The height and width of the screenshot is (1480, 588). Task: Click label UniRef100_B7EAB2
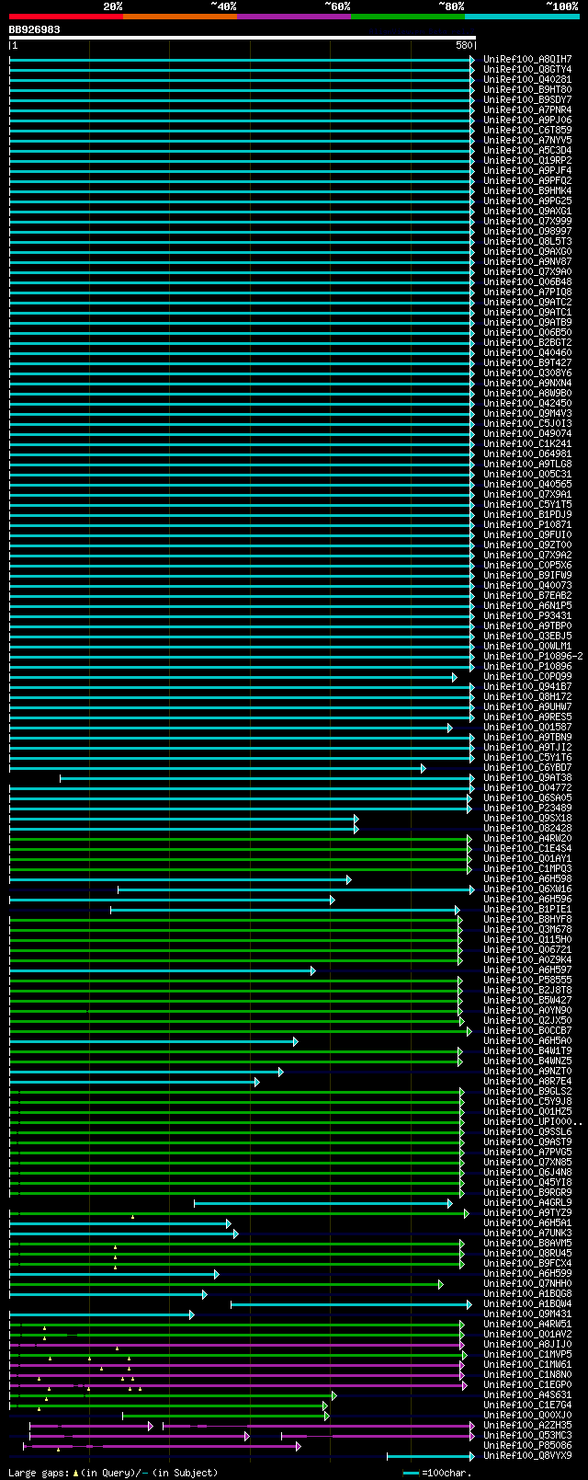[527, 596]
